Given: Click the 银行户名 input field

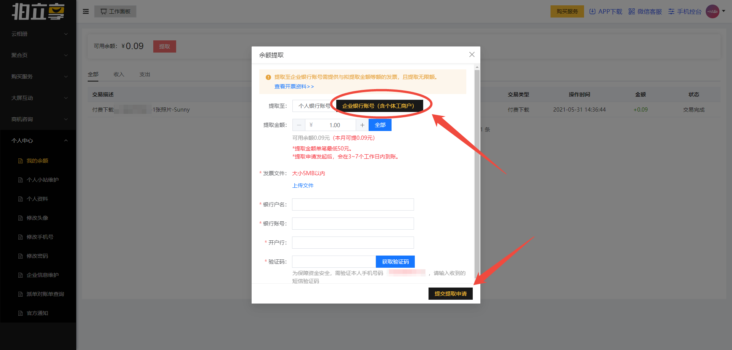Looking at the screenshot, I should pos(353,205).
